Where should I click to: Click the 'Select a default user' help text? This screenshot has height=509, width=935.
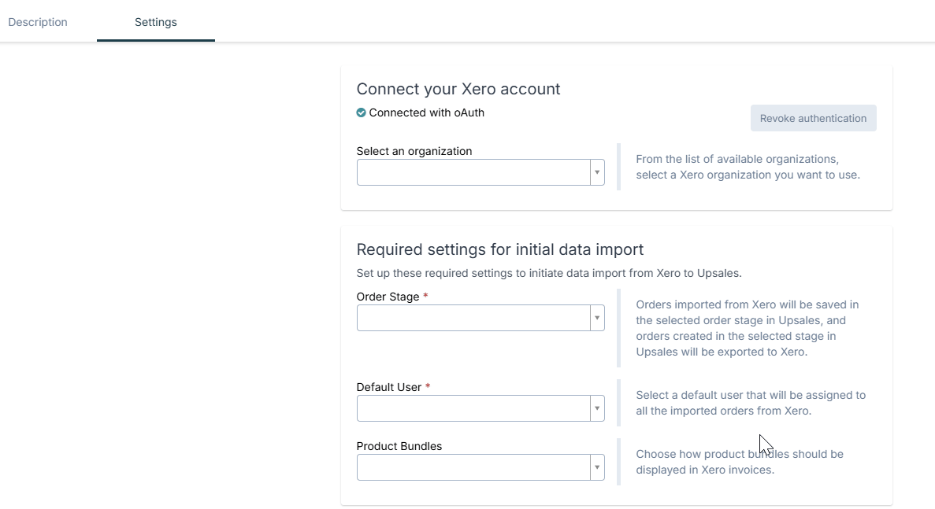[x=751, y=403]
